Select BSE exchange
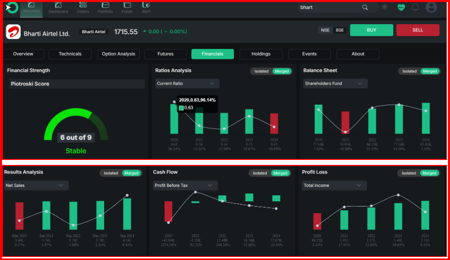450x260 pixels. tap(340, 30)
